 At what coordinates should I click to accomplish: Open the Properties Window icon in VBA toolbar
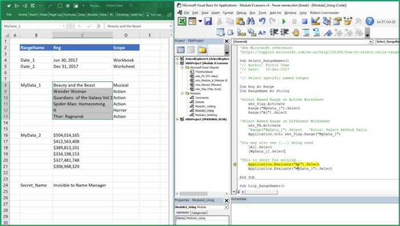pyautogui.click(x=337, y=21)
